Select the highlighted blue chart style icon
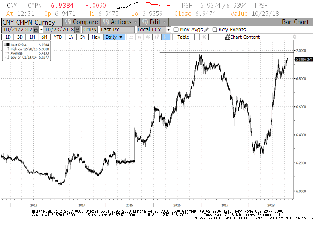Viewport: 316px width, 228px height. coord(166,37)
